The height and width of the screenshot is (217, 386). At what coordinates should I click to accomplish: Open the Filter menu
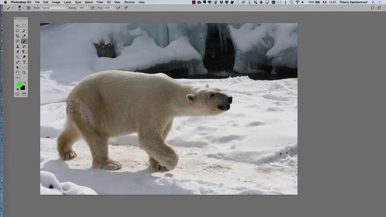click(x=100, y=2)
